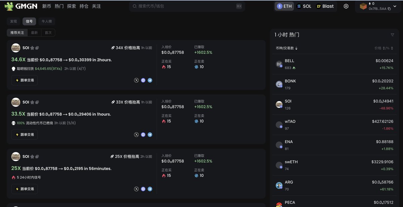Click 100% 流动性代币已燃烧 text
403x207 pixels.
point(34,123)
